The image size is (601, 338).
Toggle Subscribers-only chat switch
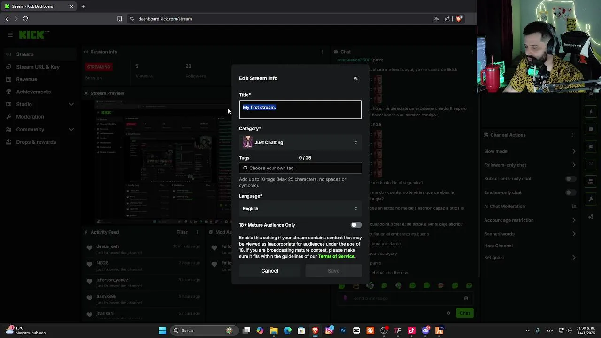point(570,179)
